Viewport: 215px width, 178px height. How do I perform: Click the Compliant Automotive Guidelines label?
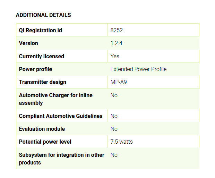[x=61, y=116]
